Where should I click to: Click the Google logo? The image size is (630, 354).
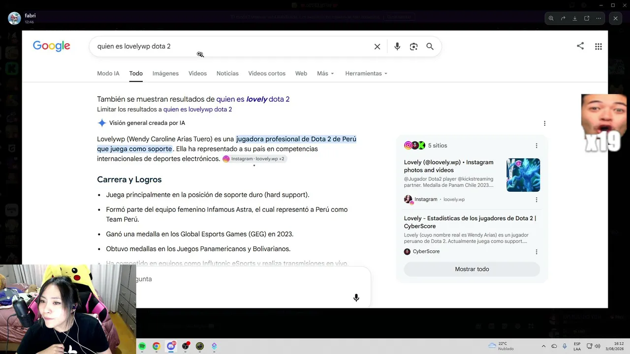point(52,46)
